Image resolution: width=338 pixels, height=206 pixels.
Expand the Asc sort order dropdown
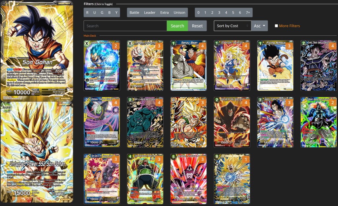[259, 26]
